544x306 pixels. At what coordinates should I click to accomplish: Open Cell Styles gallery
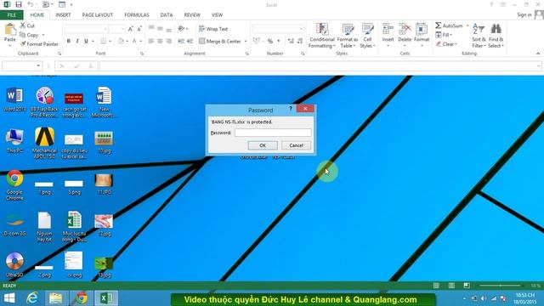tap(367, 36)
